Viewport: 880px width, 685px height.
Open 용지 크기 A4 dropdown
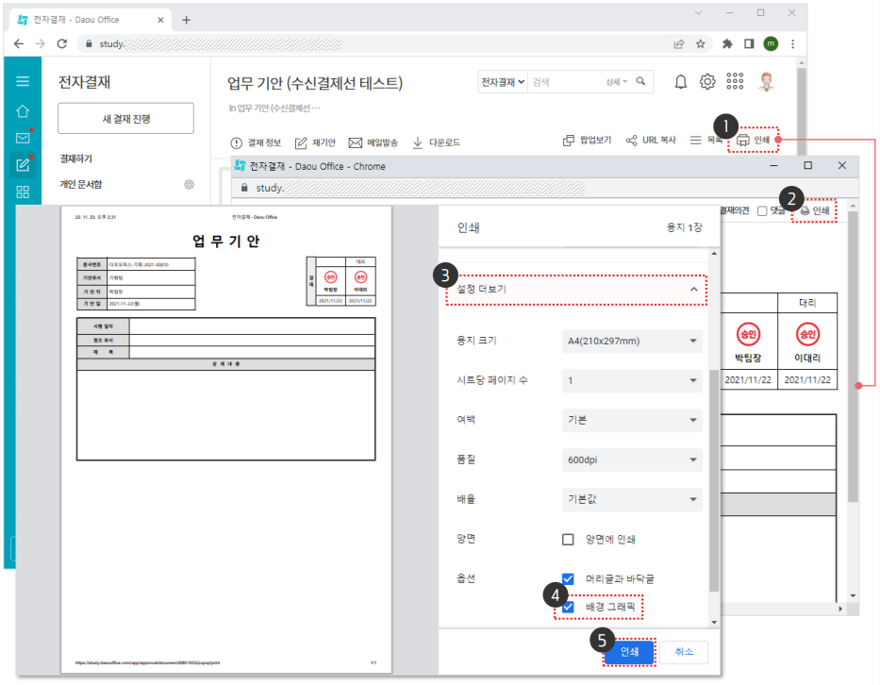[631, 341]
